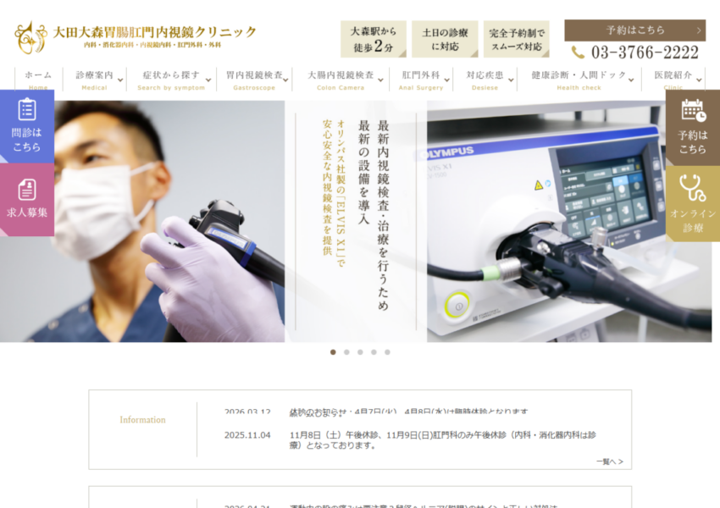Open the 健康診断・人間ドック menu
Image resolution: width=720 pixels, height=508 pixels.
(579, 80)
